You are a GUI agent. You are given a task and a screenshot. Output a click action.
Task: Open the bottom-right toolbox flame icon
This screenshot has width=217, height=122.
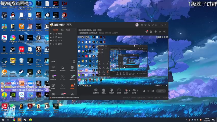(x=72, y=94)
